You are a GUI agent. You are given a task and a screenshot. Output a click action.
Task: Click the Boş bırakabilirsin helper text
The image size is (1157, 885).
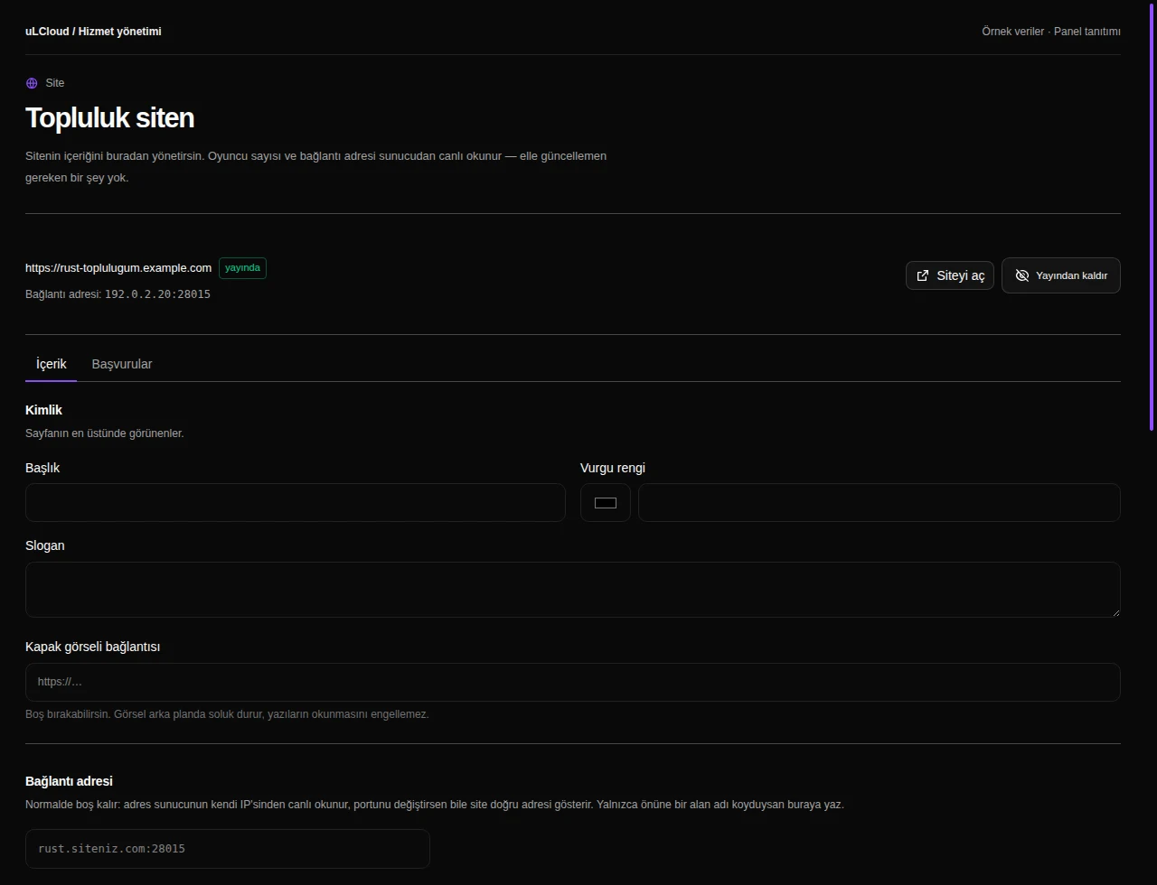click(x=227, y=714)
